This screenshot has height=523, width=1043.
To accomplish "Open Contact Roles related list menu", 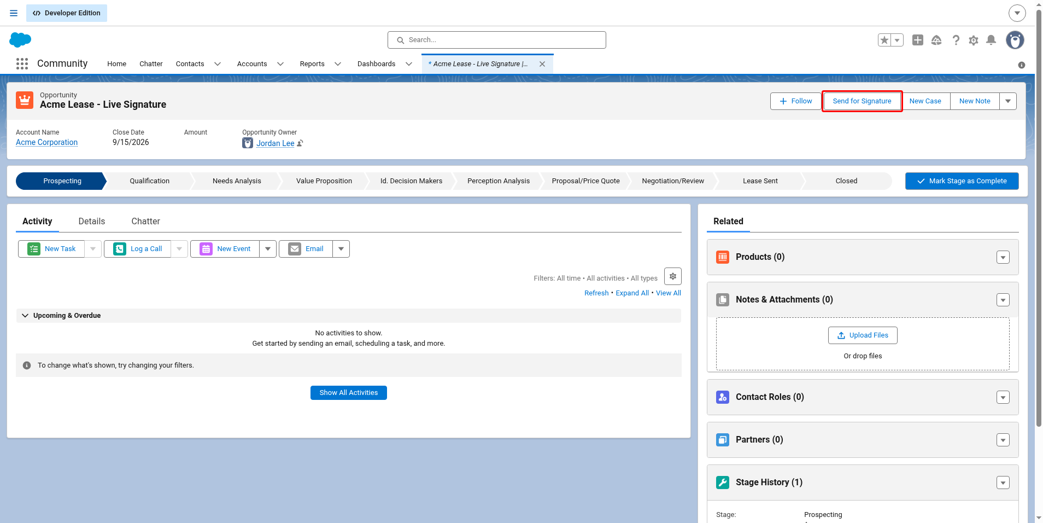I will pos(1003,397).
